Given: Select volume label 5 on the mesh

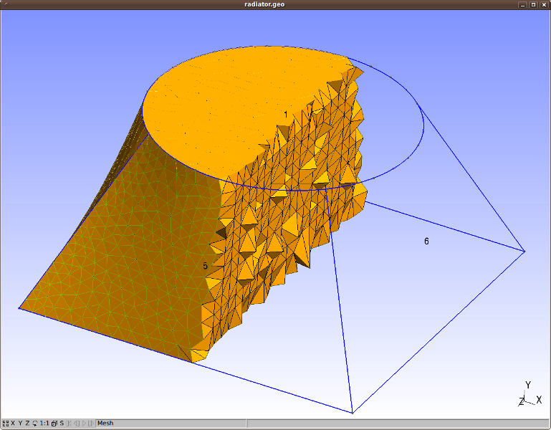Looking at the screenshot, I should pos(205,266).
